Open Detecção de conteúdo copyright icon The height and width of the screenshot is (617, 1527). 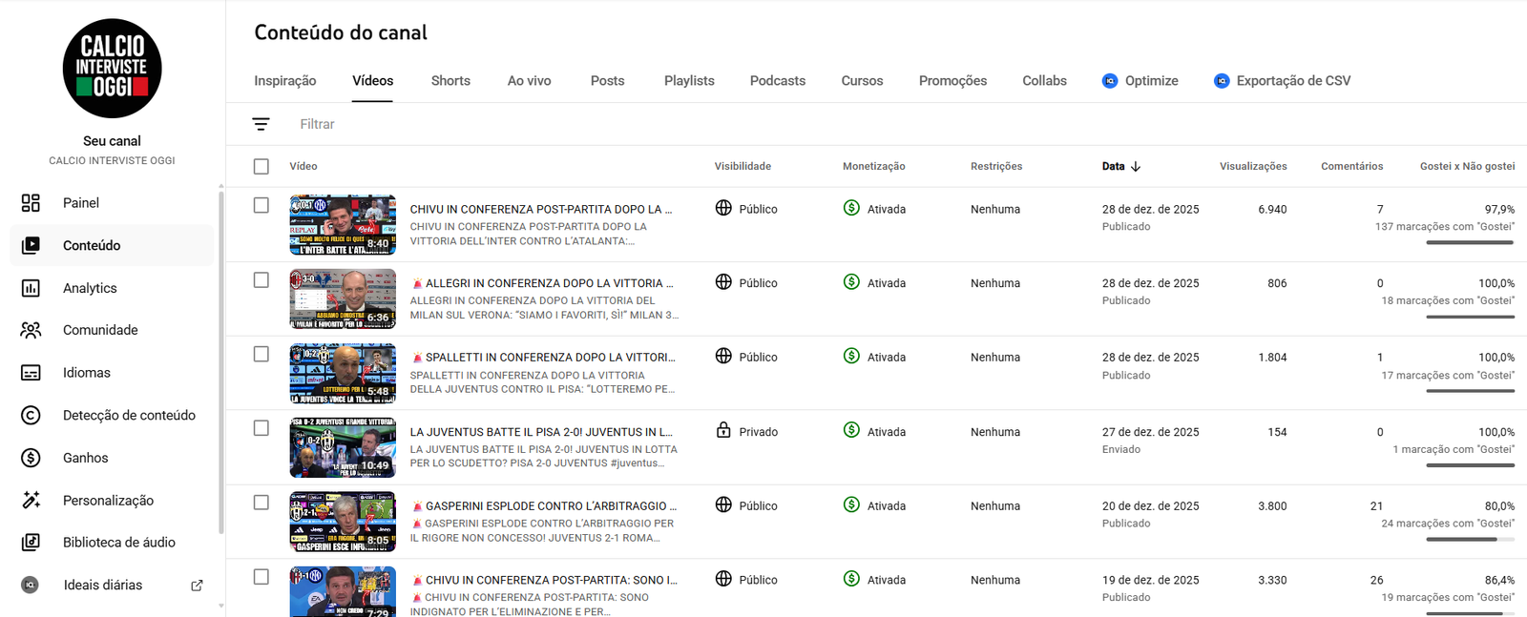pyautogui.click(x=31, y=415)
